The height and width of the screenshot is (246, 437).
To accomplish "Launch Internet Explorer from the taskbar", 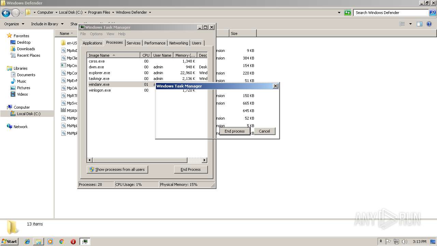I will pos(27,242).
